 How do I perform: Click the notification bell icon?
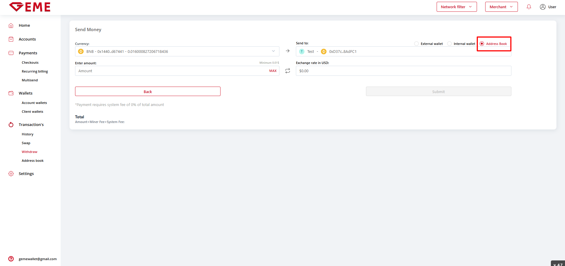(529, 7)
